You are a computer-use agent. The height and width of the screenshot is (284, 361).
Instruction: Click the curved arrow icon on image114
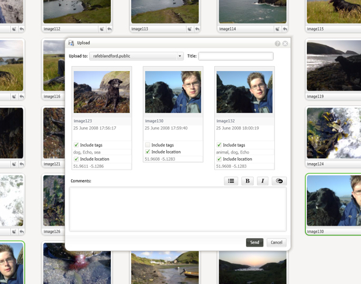(x=285, y=29)
